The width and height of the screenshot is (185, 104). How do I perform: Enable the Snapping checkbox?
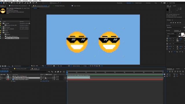51,3
